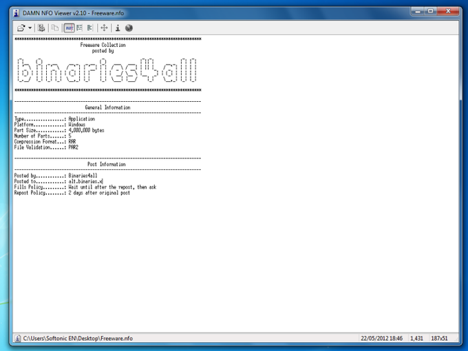The height and width of the screenshot is (351, 468).
Task: Click the file path C:\Users\Softonic EN\Desktop\Freeware.nfo
Action: [x=78, y=338]
